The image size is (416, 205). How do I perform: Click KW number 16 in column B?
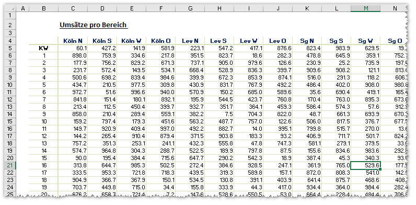coord(44,165)
